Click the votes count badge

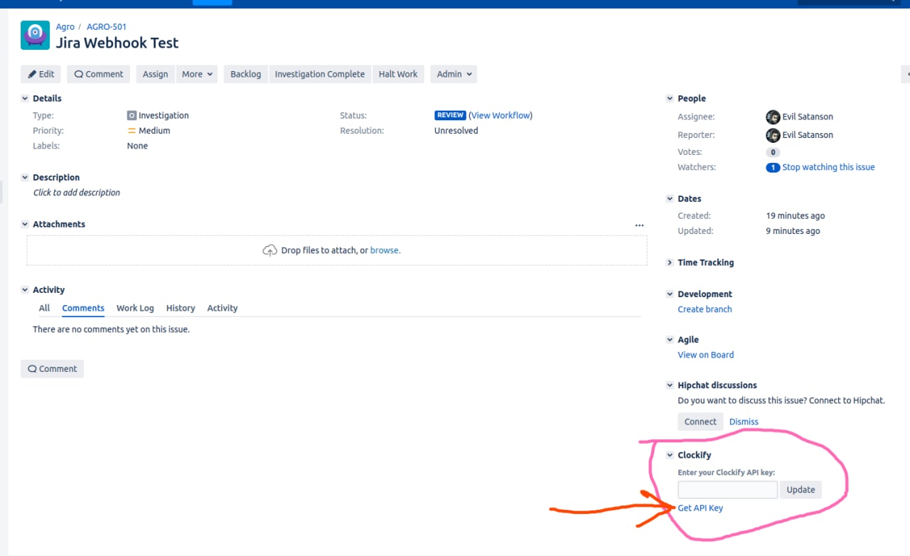[x=773, y=152]
